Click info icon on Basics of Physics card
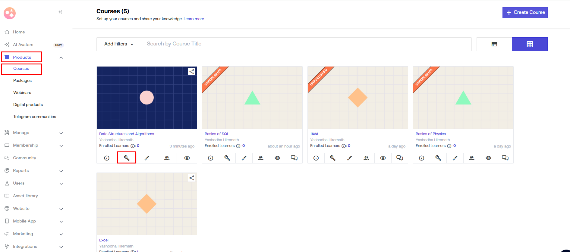Viewport: 570px width, 252px height. [421, 158]
